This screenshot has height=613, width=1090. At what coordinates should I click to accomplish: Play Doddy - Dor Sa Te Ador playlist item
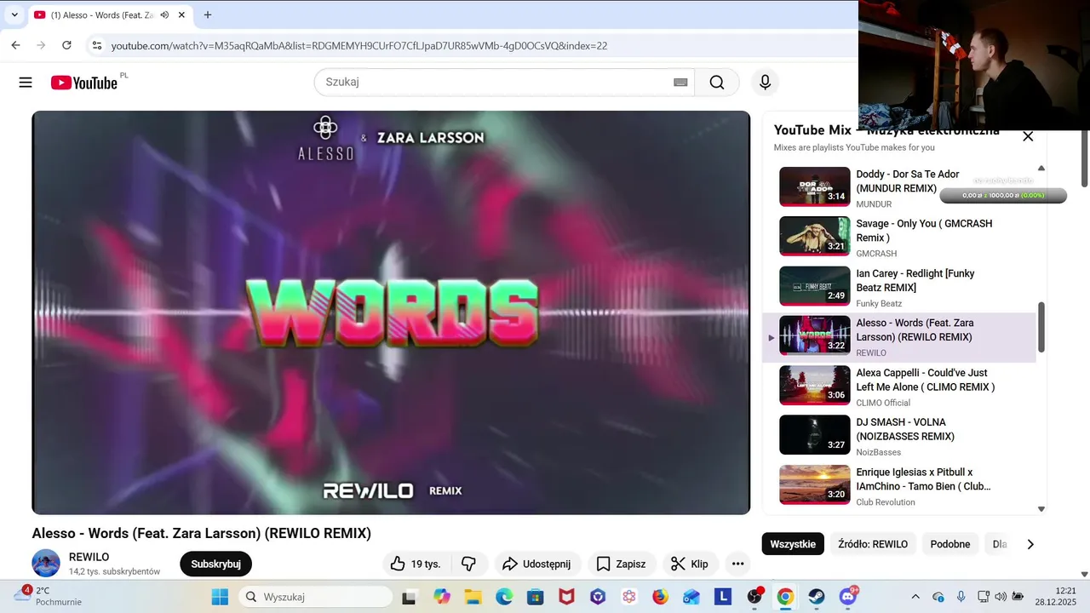pyautogui.click(x=898, y=187)
